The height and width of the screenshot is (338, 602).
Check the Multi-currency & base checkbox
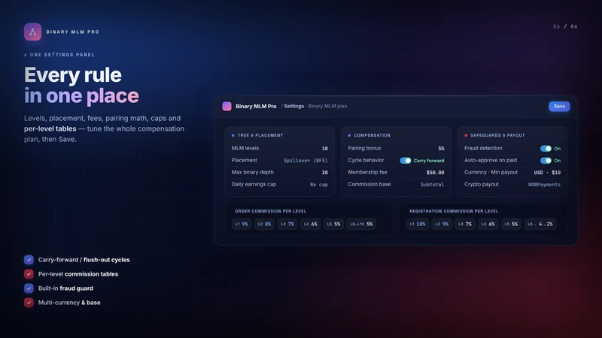point(29,303)
